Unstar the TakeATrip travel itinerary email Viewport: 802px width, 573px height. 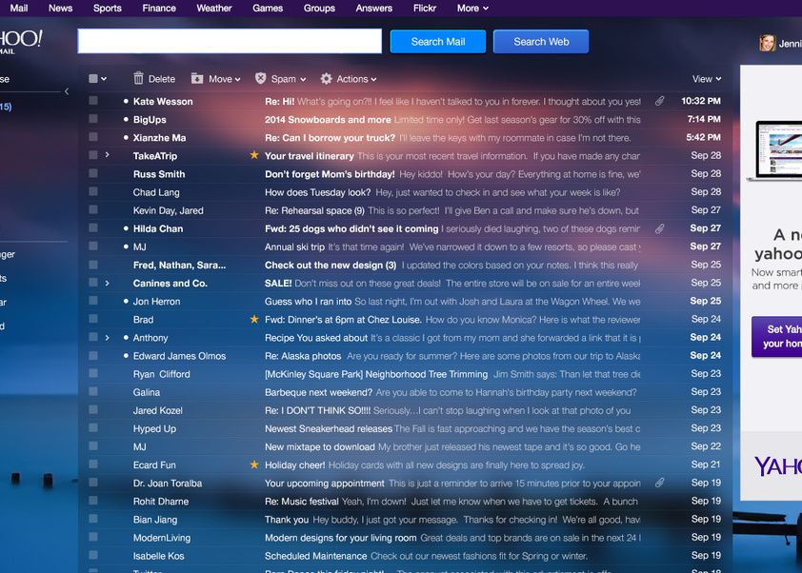[253, 155]
